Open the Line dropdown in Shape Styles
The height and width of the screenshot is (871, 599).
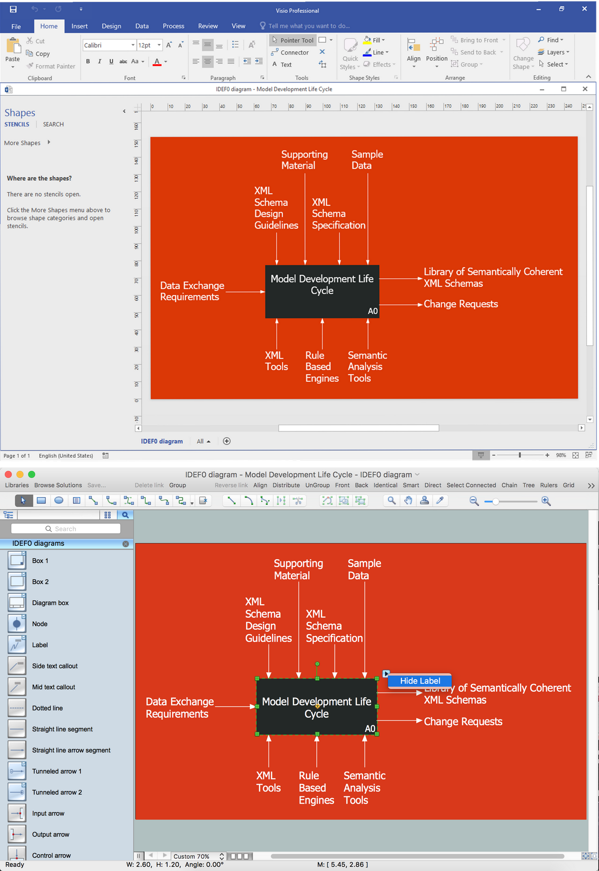point(375,52)
